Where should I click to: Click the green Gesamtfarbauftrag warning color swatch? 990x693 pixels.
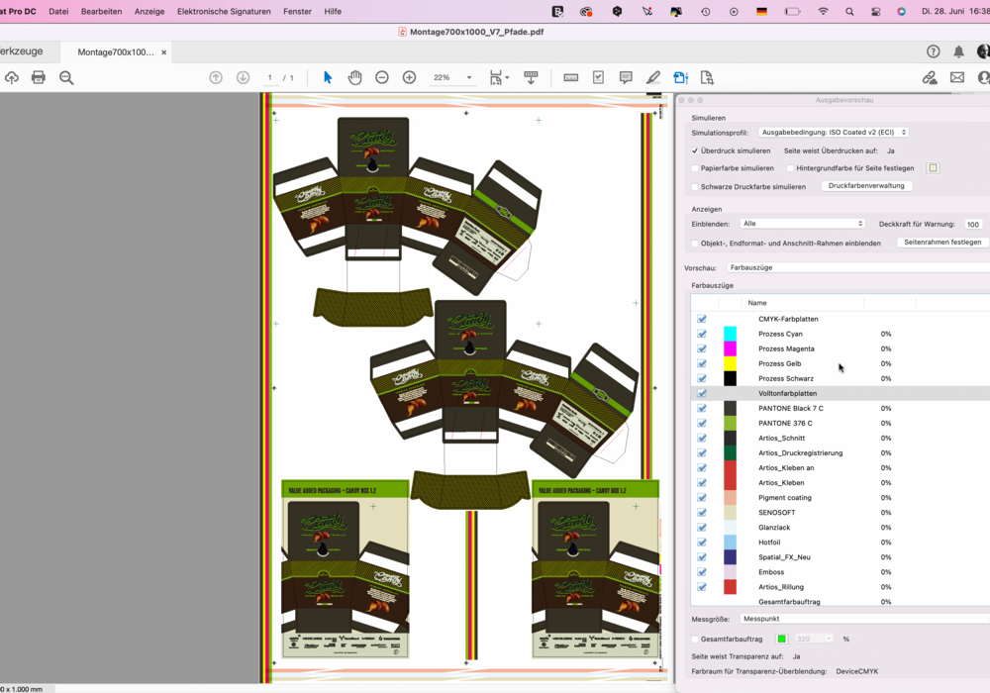(x=782, y=639)
